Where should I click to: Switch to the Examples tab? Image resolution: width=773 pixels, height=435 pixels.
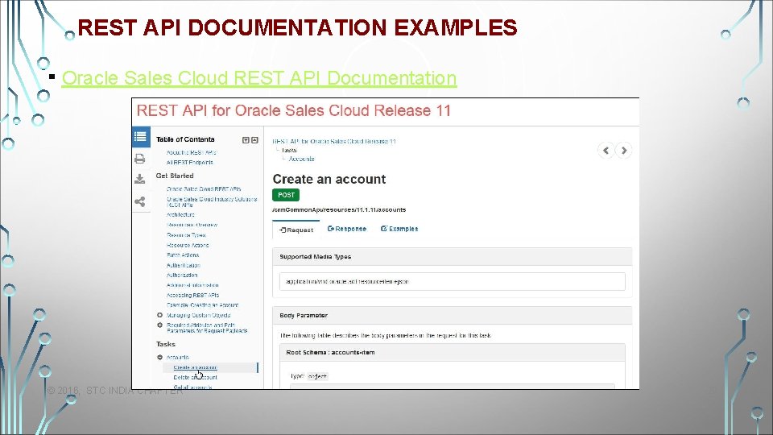pyautogui.click(x=399, y=229)
